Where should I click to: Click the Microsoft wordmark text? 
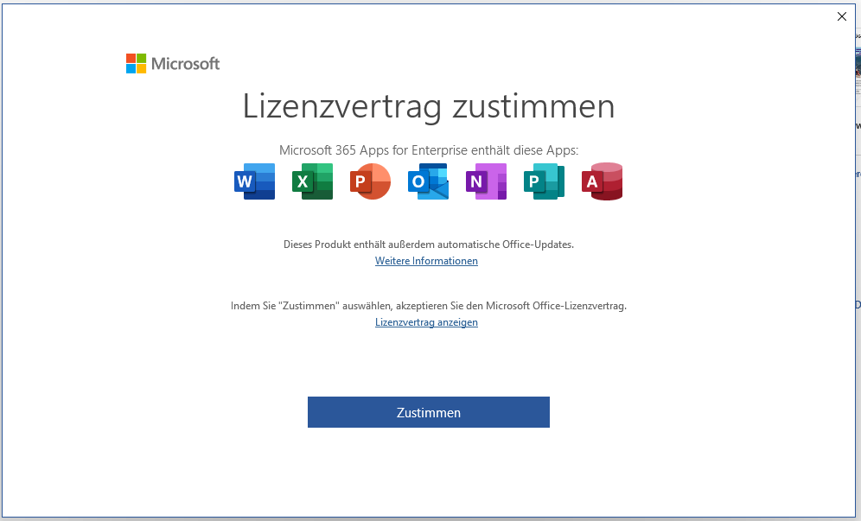[185, 63]
